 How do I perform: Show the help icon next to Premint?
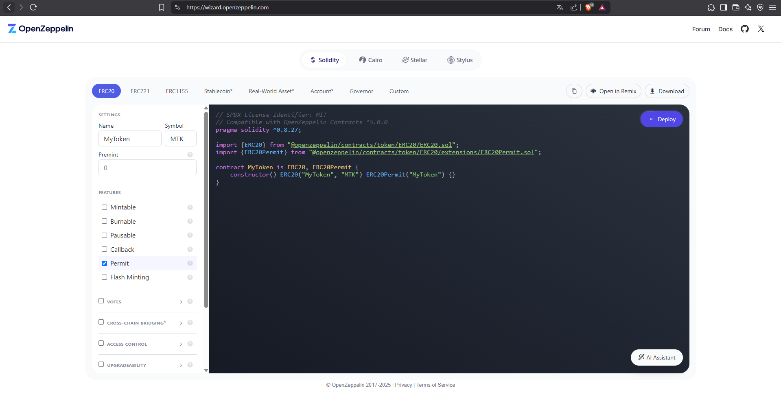190,155
